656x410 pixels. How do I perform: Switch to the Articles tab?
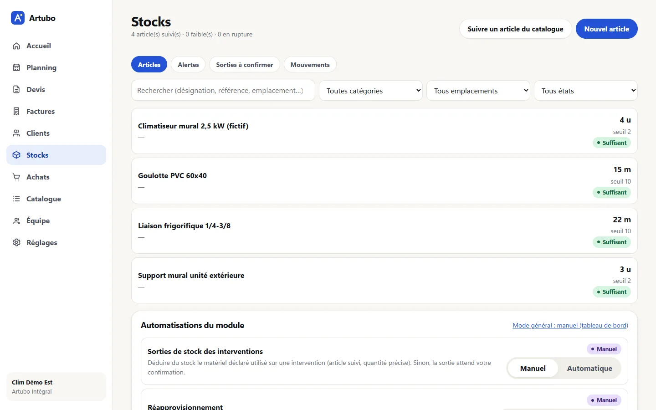tap(149, 65)
